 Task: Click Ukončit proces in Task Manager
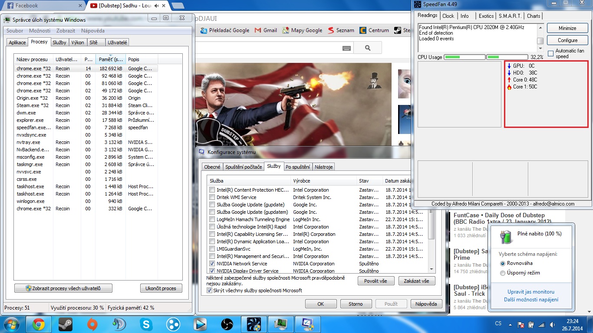[x=161, y=288]
